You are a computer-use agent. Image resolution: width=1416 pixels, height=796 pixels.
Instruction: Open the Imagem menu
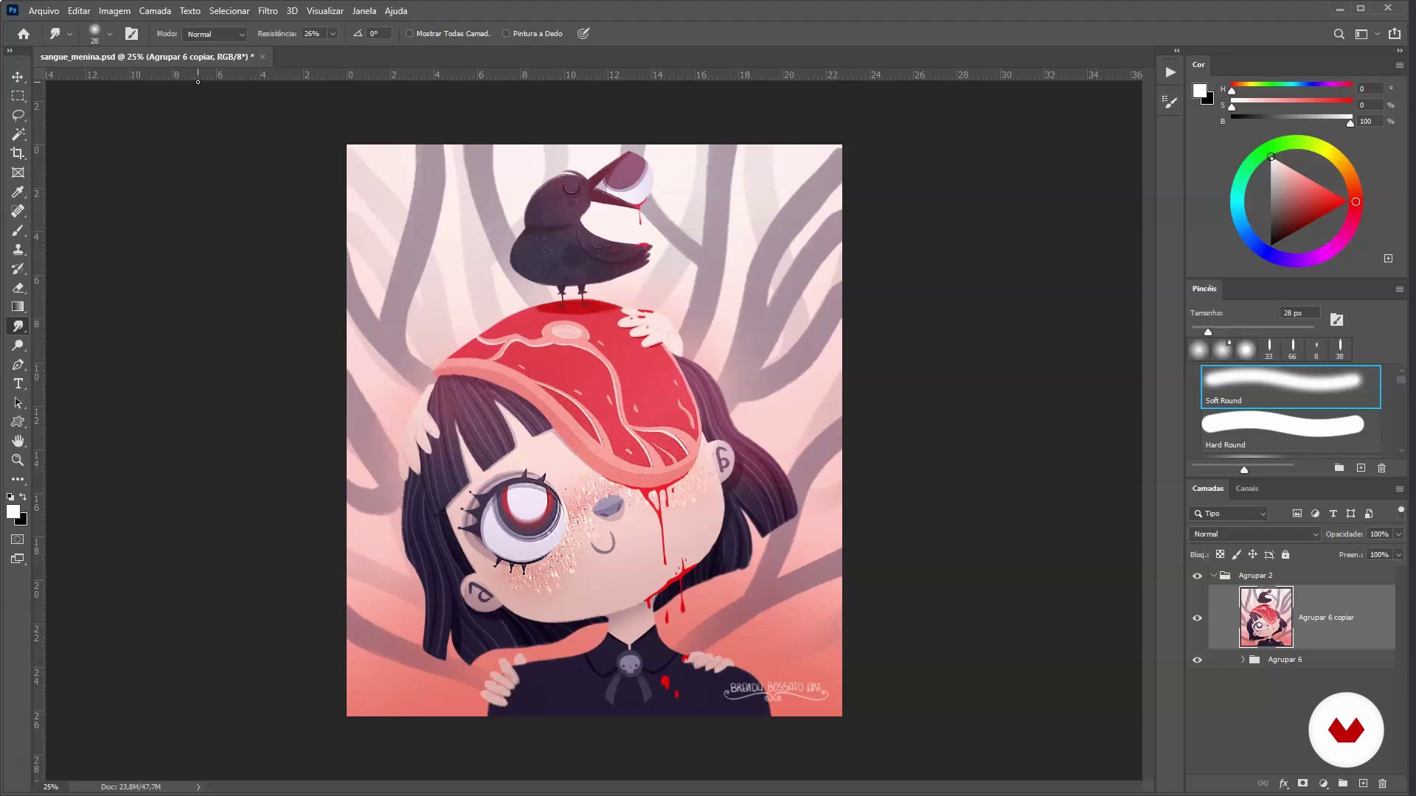click(114, 11)
